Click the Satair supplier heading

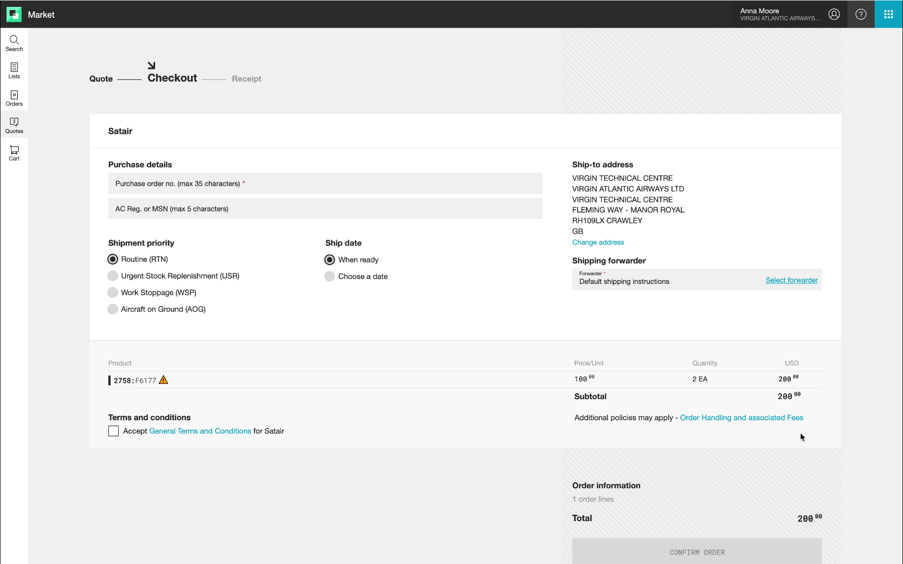pyautogui.click(x=120, y=131)
